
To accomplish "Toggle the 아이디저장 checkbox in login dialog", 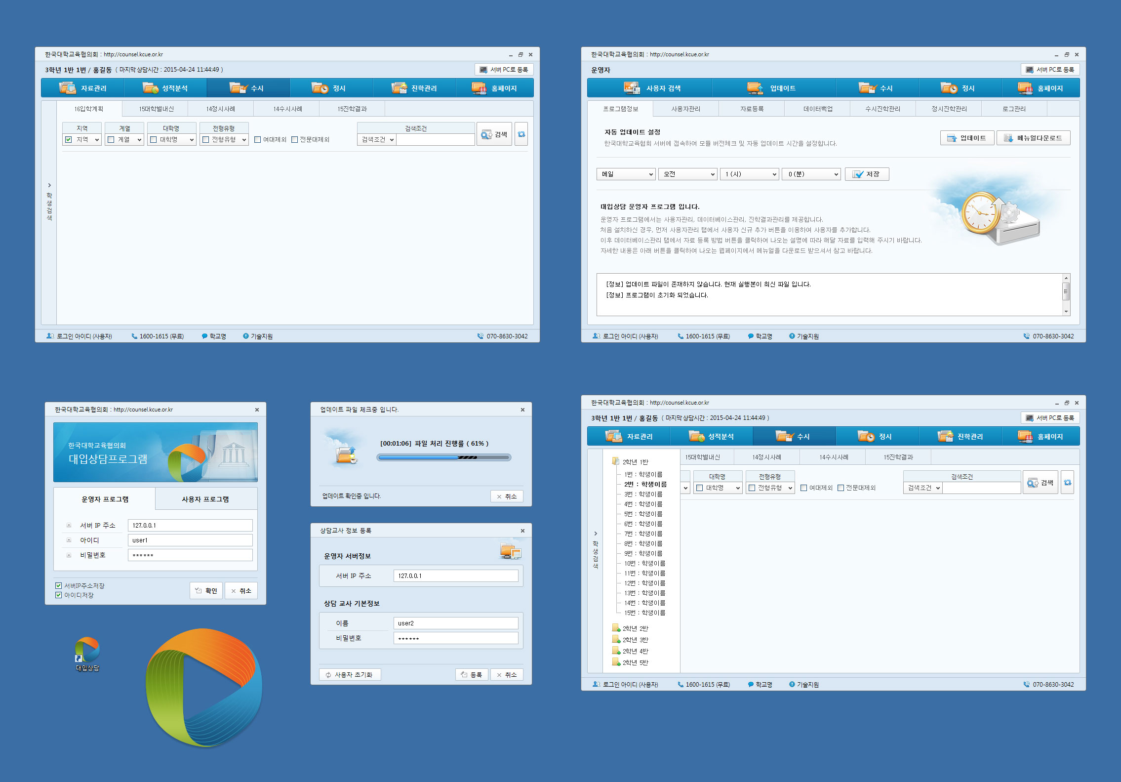I will click(58, 595).
